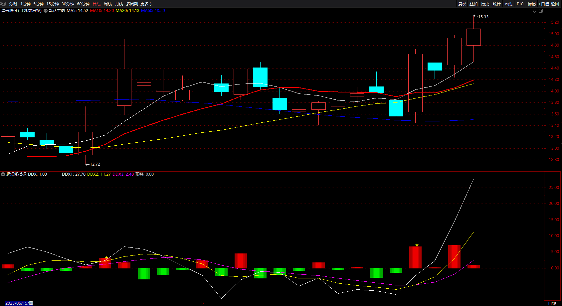The image size is (562, 306).
Task: Click the diamond icon above the price chart
Action: pyautogui.click(x=535, y=11)
